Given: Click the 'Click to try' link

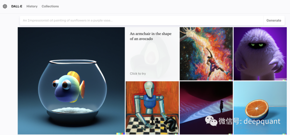Looking at the screenshot, I should (x=138, y=73).
